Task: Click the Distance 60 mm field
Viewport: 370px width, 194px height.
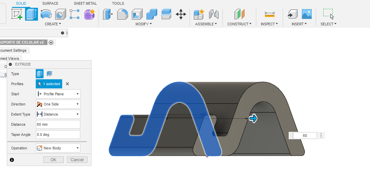Action: coord(58,124)
